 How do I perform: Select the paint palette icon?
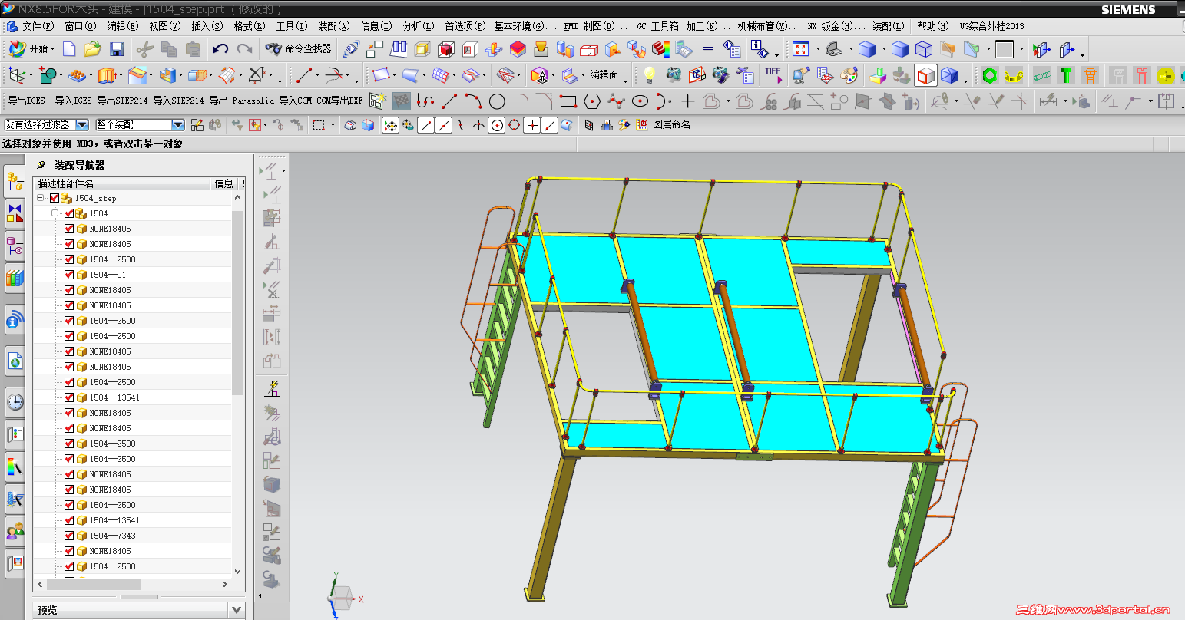[849, 75]
